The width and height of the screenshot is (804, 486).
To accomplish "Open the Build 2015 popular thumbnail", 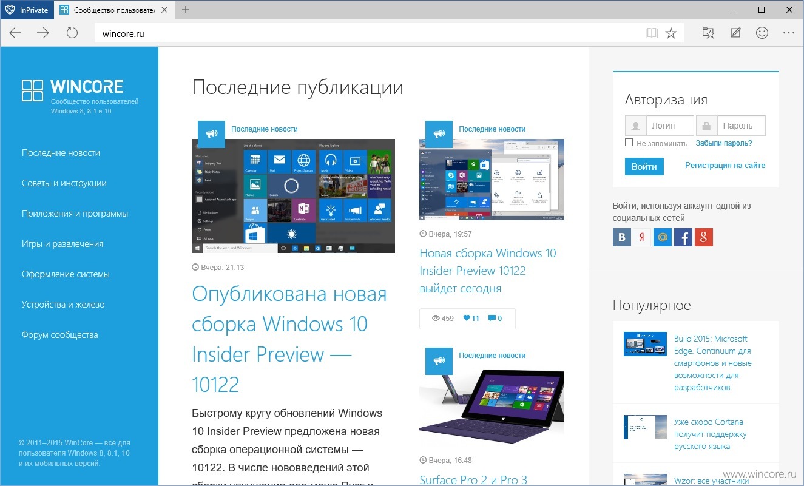I will click(645, 344).
